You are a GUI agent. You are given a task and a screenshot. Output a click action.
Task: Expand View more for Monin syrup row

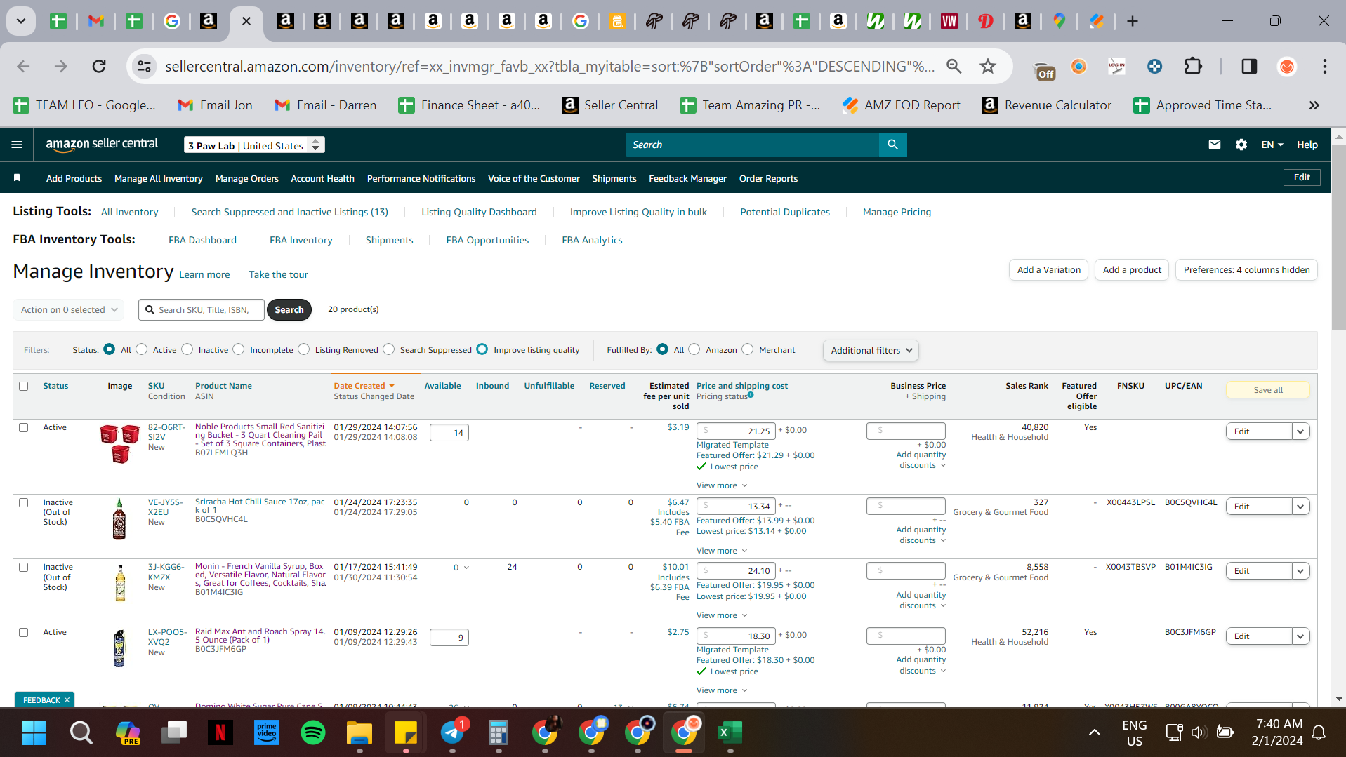coord(721,615)
